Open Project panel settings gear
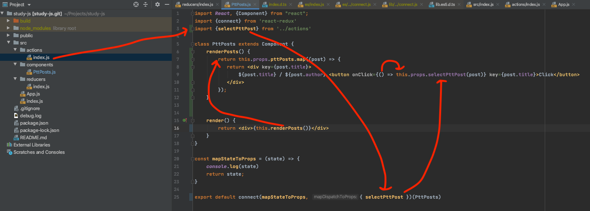This screenshot has width=590, height=211. pos(158,4)
